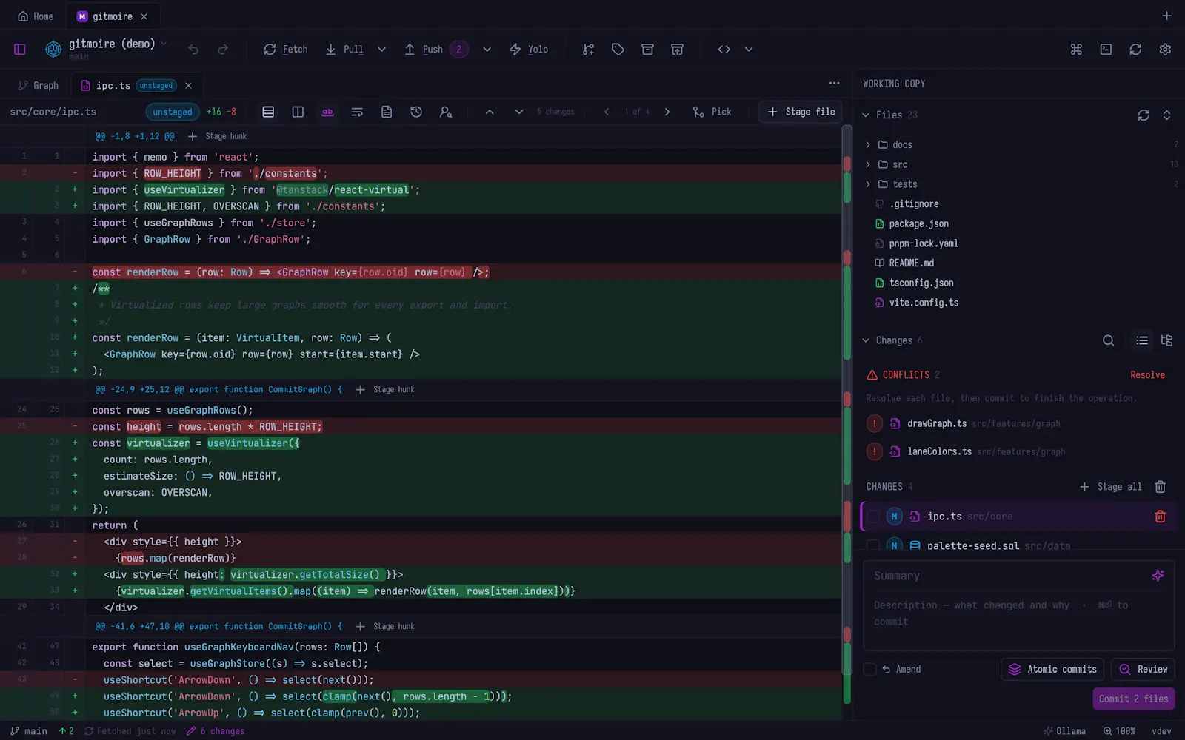Open the command palette icon

coord(1076,50)
